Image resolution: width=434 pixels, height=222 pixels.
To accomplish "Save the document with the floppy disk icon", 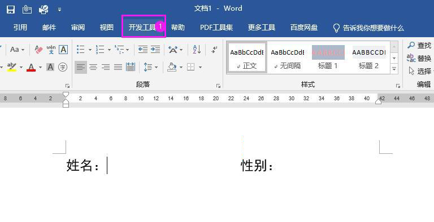I will point(11,10).
